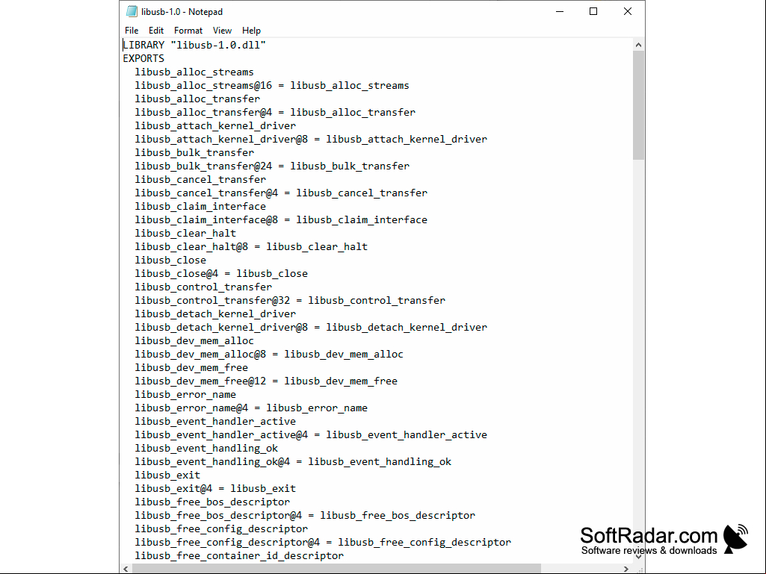Viewport: 766px width, 574px height.
Task: Click the line starting "libusb_bulk_transfer@24"
Action: click(272, 166)
